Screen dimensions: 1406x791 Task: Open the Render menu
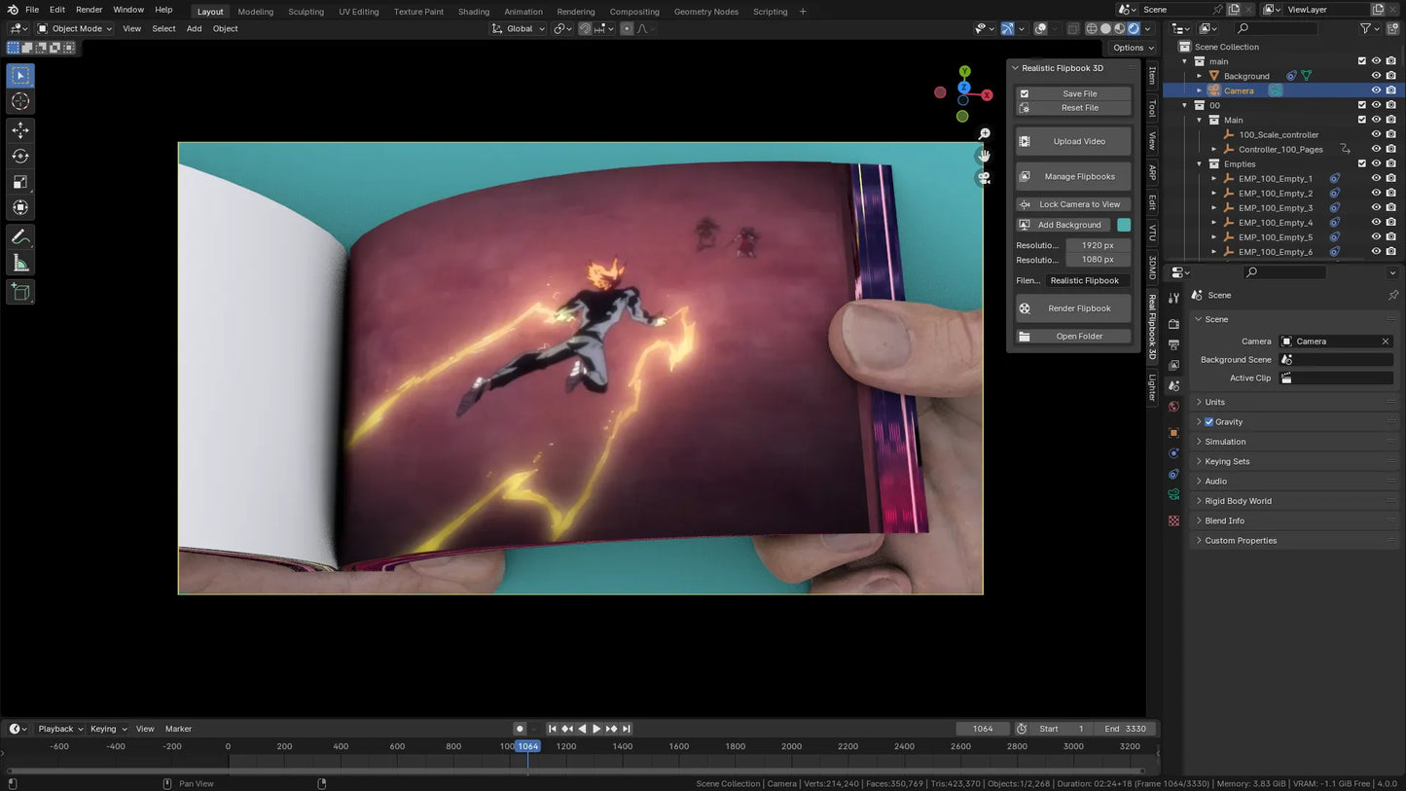pos(89,10)
